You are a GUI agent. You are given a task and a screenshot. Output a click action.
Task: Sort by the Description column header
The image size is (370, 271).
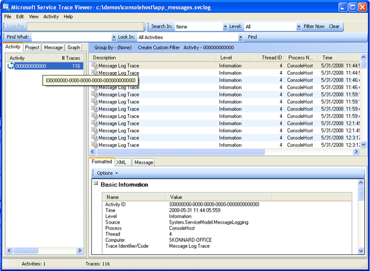(x=153, y=58)
